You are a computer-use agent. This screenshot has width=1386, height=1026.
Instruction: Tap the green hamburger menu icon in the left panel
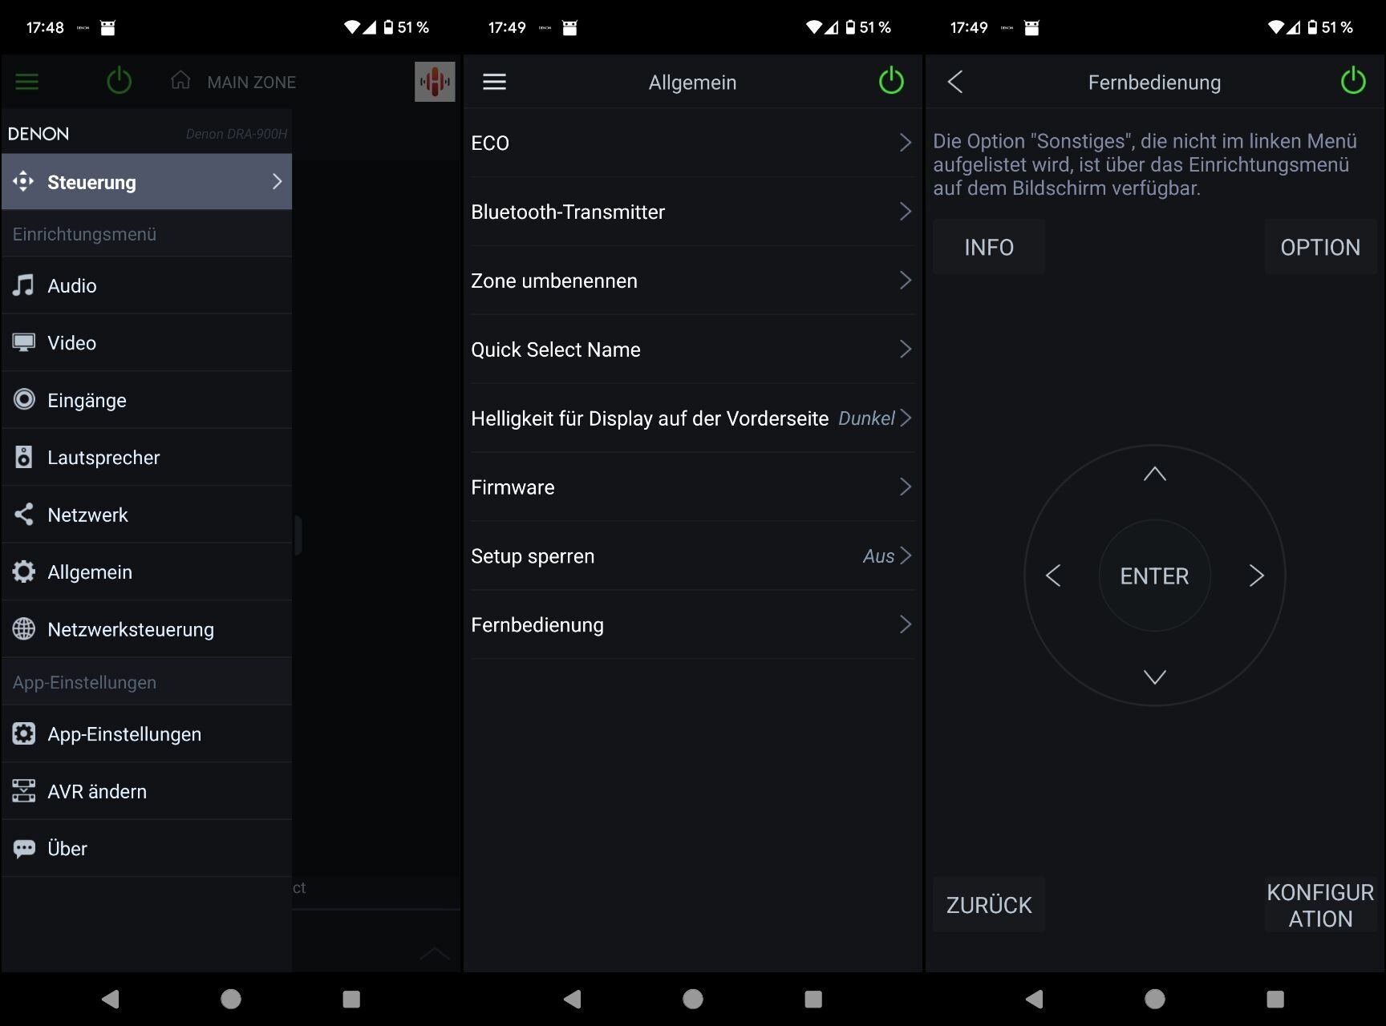pos(26,82)
